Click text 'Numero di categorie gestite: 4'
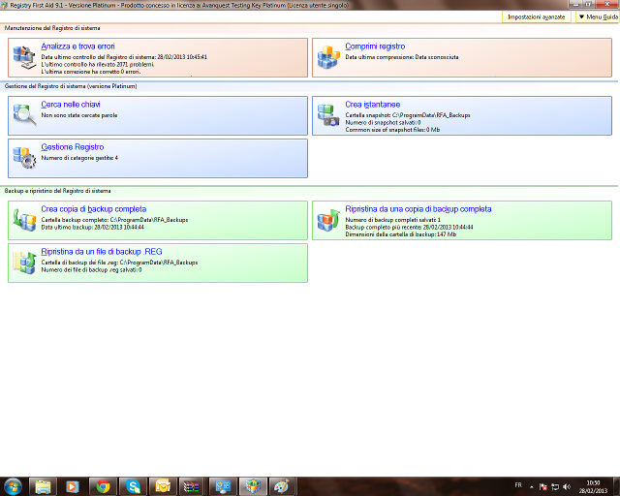Image resolution: width=620 pixels, height=496 pixels. tap(79, 158)
